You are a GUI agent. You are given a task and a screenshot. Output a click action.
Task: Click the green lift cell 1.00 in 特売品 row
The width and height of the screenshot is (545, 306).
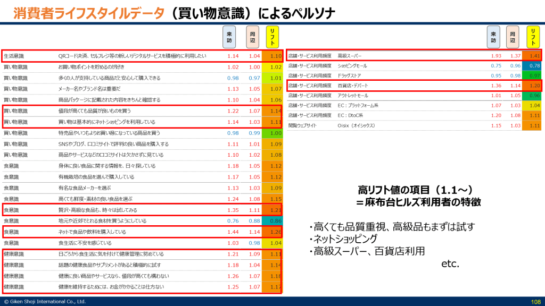(272, 133)
